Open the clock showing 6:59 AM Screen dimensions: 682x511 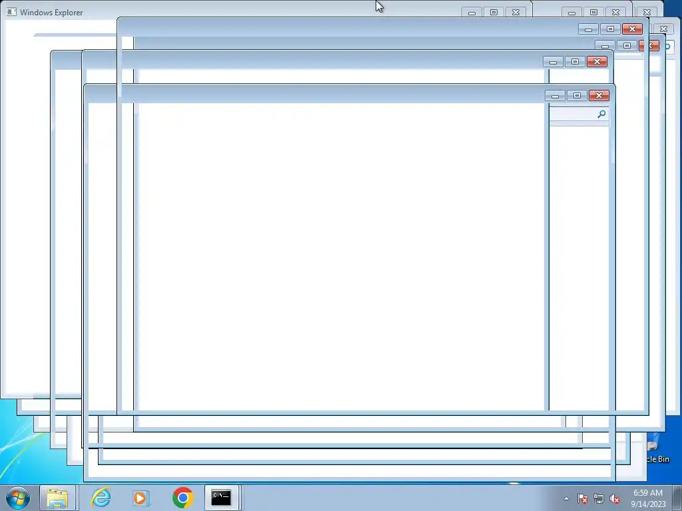(x=648, y=498)
